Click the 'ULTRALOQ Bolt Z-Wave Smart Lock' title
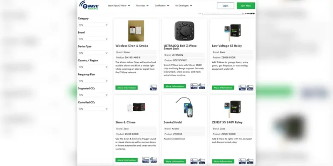 [180, 47]
